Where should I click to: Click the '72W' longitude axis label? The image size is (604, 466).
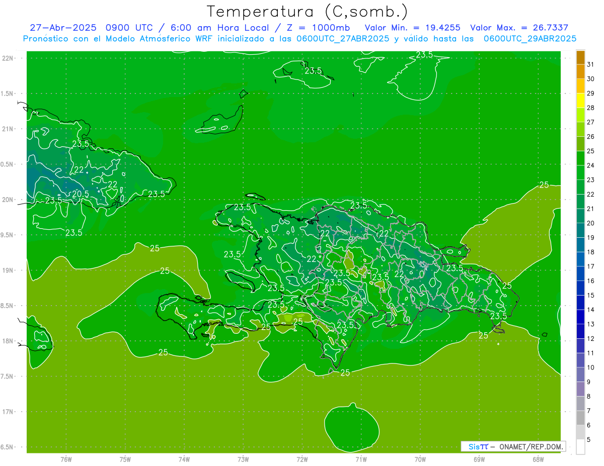click(302, 459)
